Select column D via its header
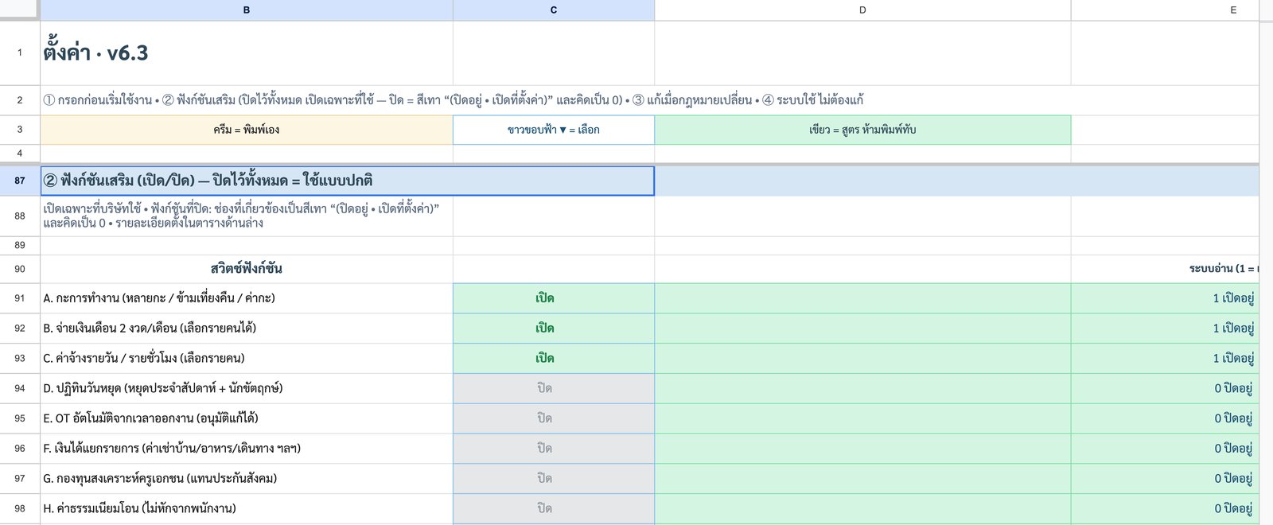The width and height of the screenshot is (1273, 525). (x=862, y=10)
